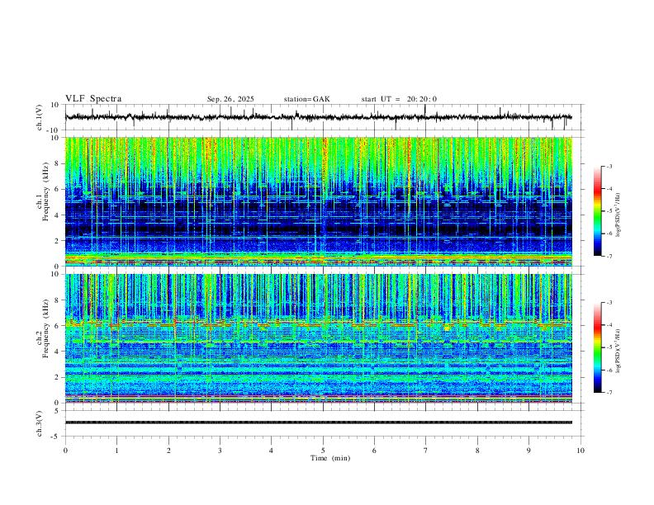Click time axis tick label "2"
Image resolution: width=654 pixels, height=505 pixels.
168,451
